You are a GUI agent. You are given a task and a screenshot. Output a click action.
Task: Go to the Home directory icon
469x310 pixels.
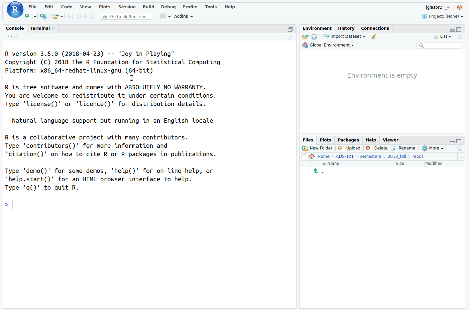point(312,156)
